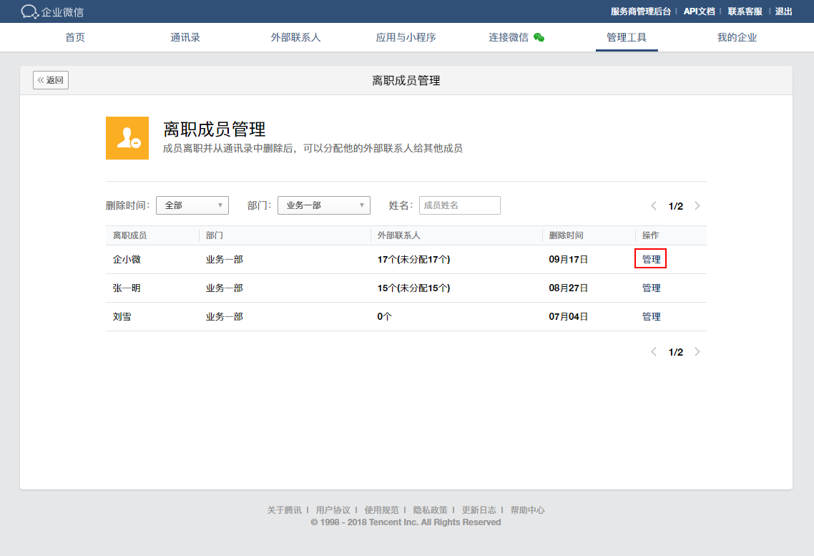Click bottom next page arrow
814x556 pixels.
697,352
